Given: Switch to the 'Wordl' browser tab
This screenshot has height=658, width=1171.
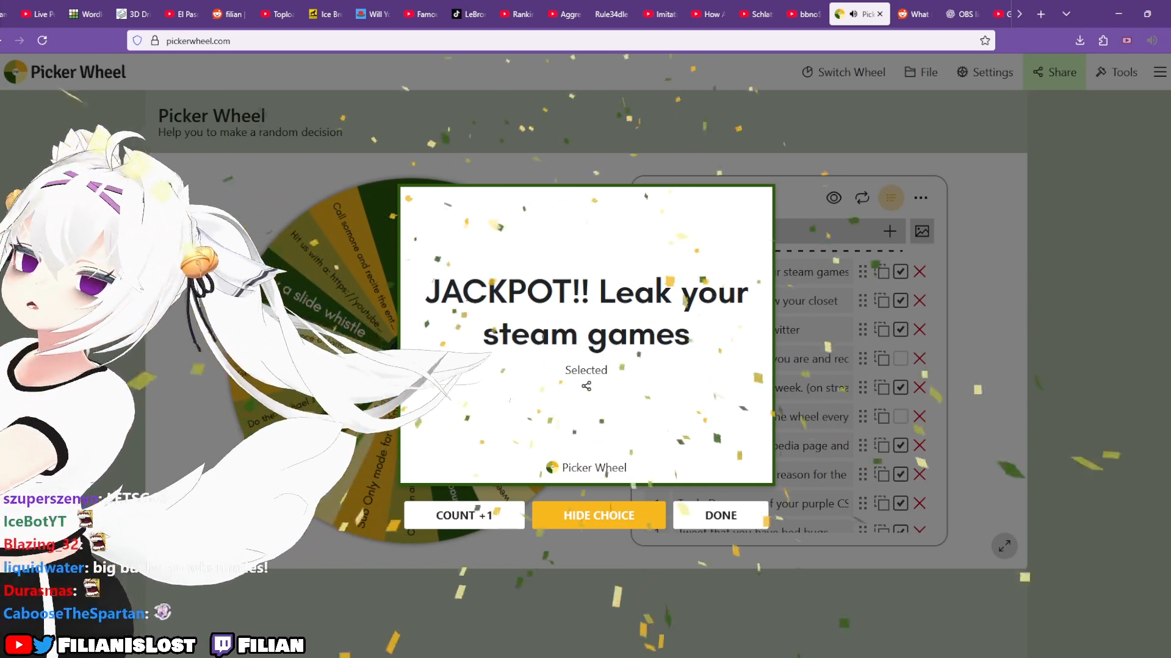Looking at the screenshot, I should (x=85, y=14).
